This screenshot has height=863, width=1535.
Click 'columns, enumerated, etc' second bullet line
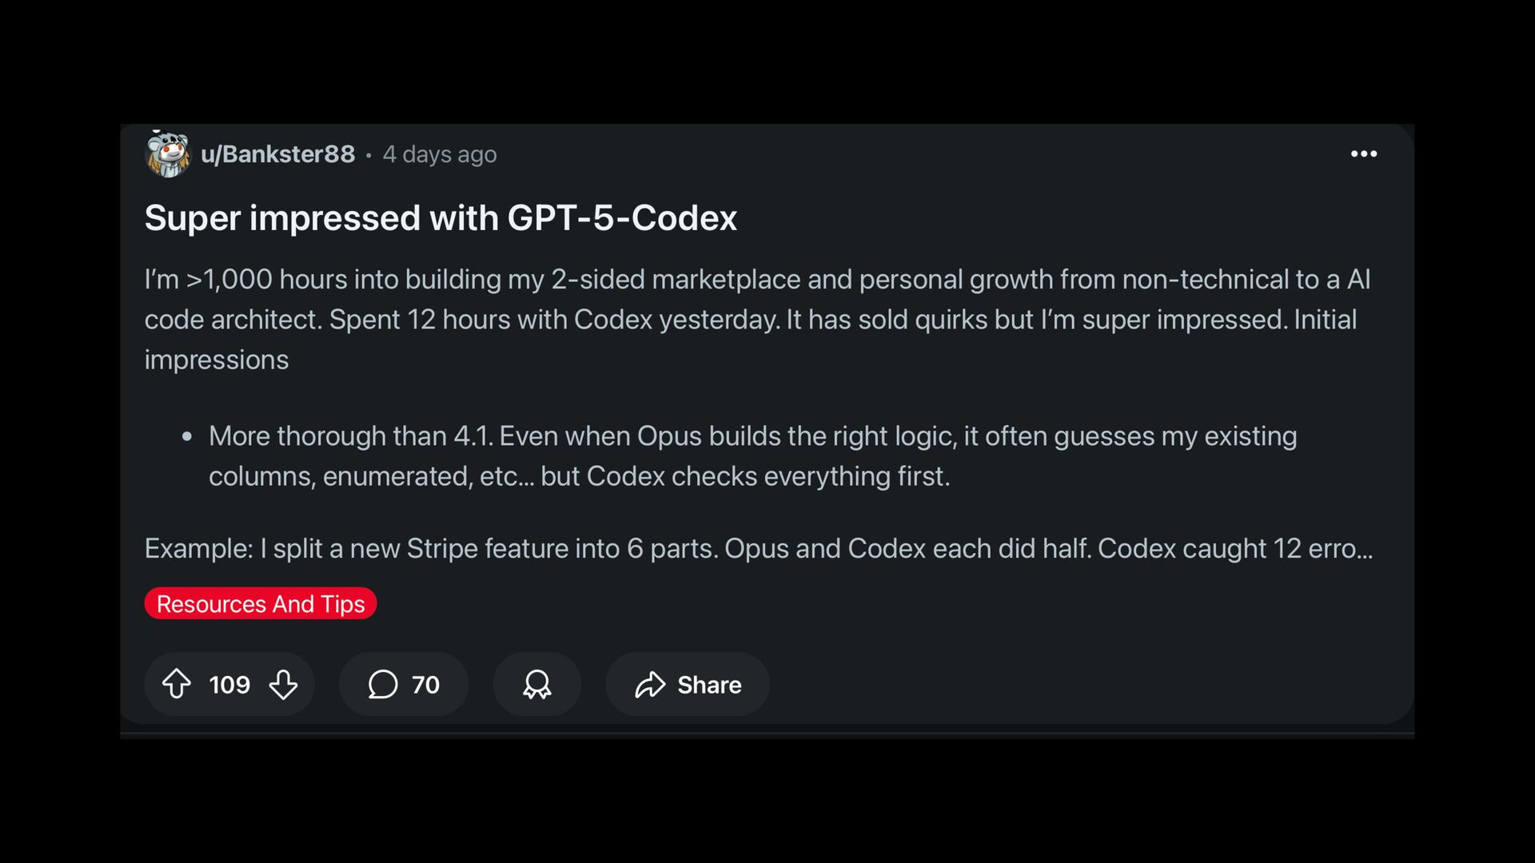coord(580,475)
